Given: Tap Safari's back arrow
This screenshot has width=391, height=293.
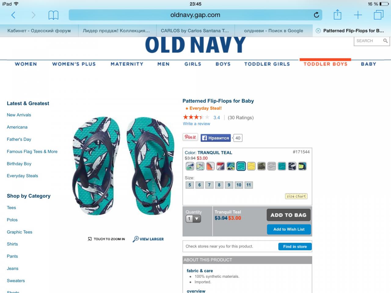Looking at the screenshot, I should (13, 15).
